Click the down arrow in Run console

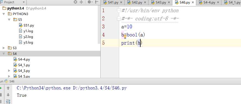coord(8,95)
